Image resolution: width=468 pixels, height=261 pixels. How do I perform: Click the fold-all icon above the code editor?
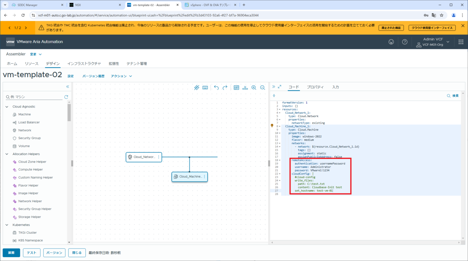tap(274, 95)
